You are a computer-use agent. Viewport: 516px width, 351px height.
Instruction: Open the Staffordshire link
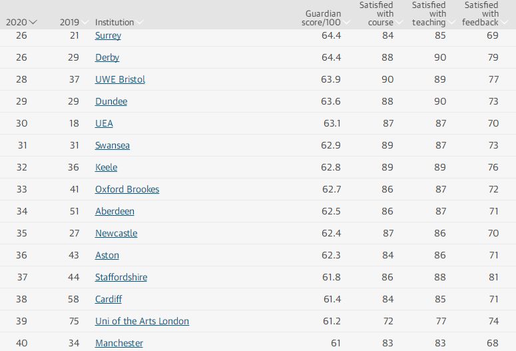121,277
